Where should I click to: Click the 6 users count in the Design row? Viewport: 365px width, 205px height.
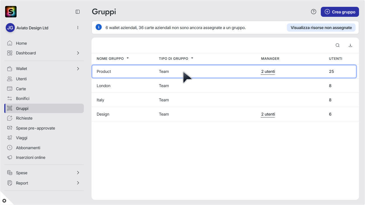pos(330,114)
